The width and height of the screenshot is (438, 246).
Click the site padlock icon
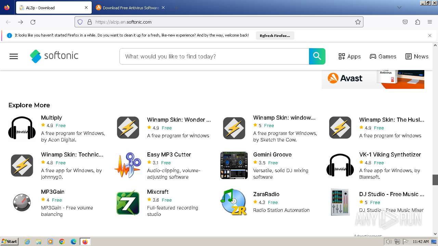click(90, 22)
